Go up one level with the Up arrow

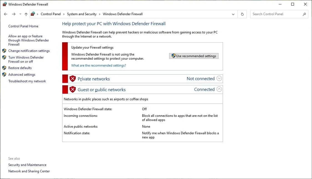[26, 14]
